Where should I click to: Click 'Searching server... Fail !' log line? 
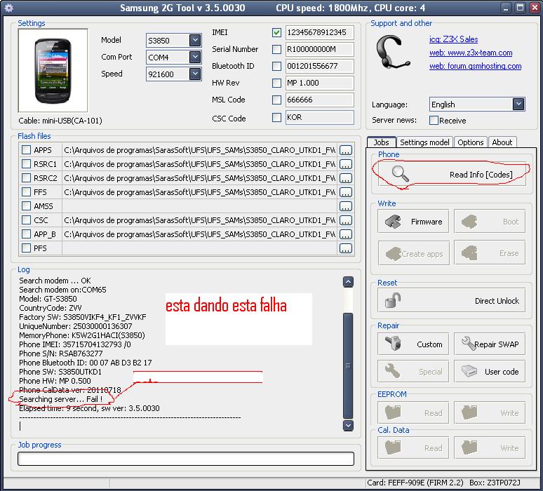pos(60,399)
